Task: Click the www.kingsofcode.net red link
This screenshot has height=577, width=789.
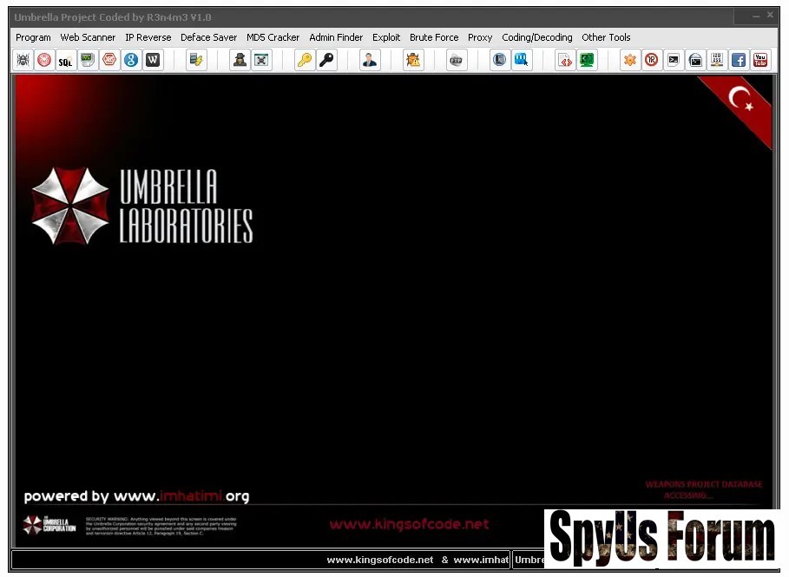Action: (x=409, y=524)
